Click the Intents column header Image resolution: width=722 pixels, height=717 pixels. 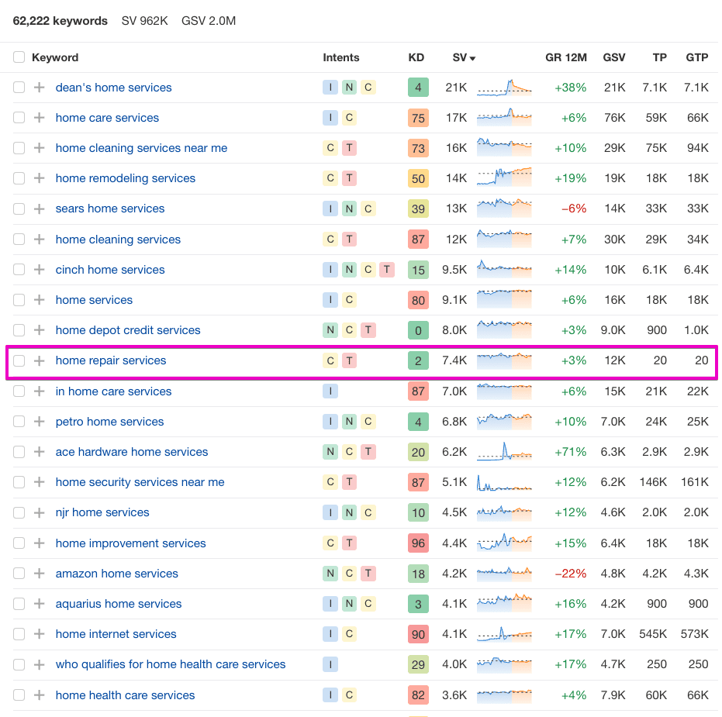341,57
